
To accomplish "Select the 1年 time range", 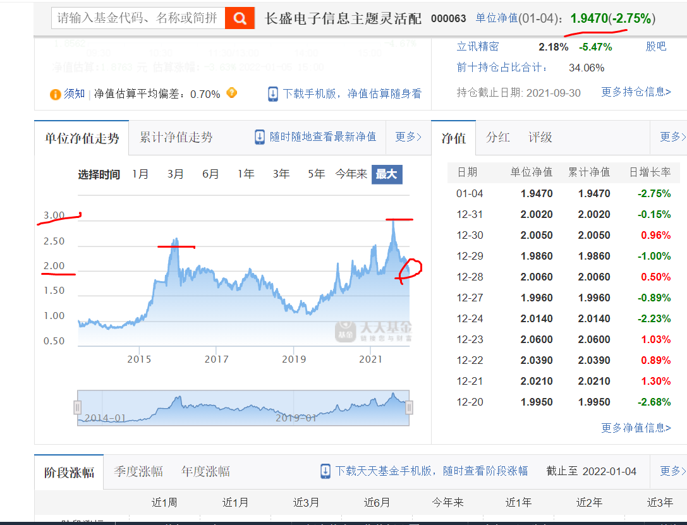I will pyautogui.click(x=246, y=174).
